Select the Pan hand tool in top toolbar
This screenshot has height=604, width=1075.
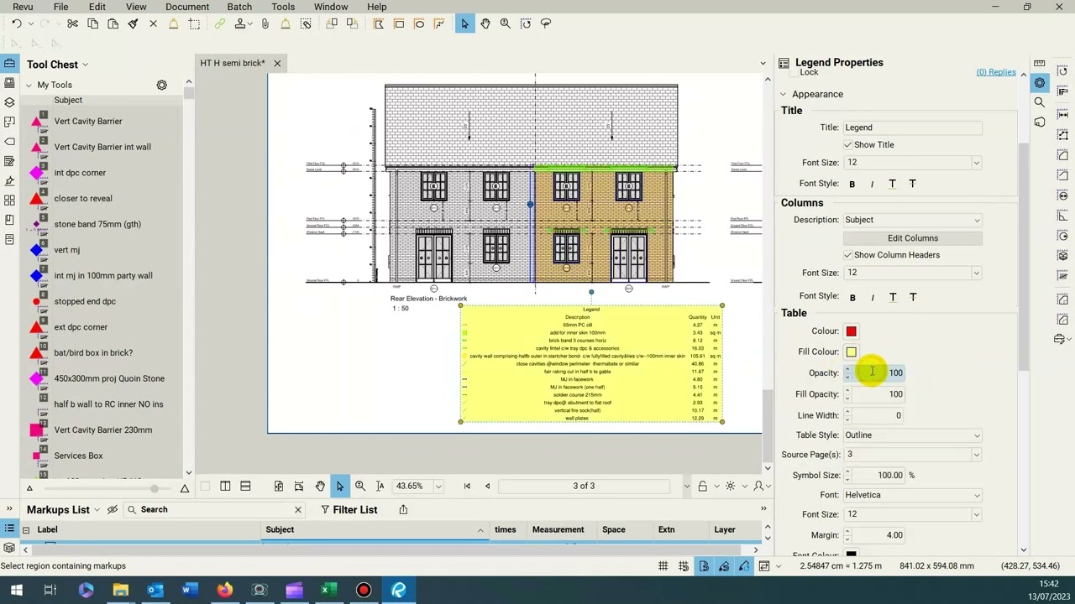click(x=485, y=24)
